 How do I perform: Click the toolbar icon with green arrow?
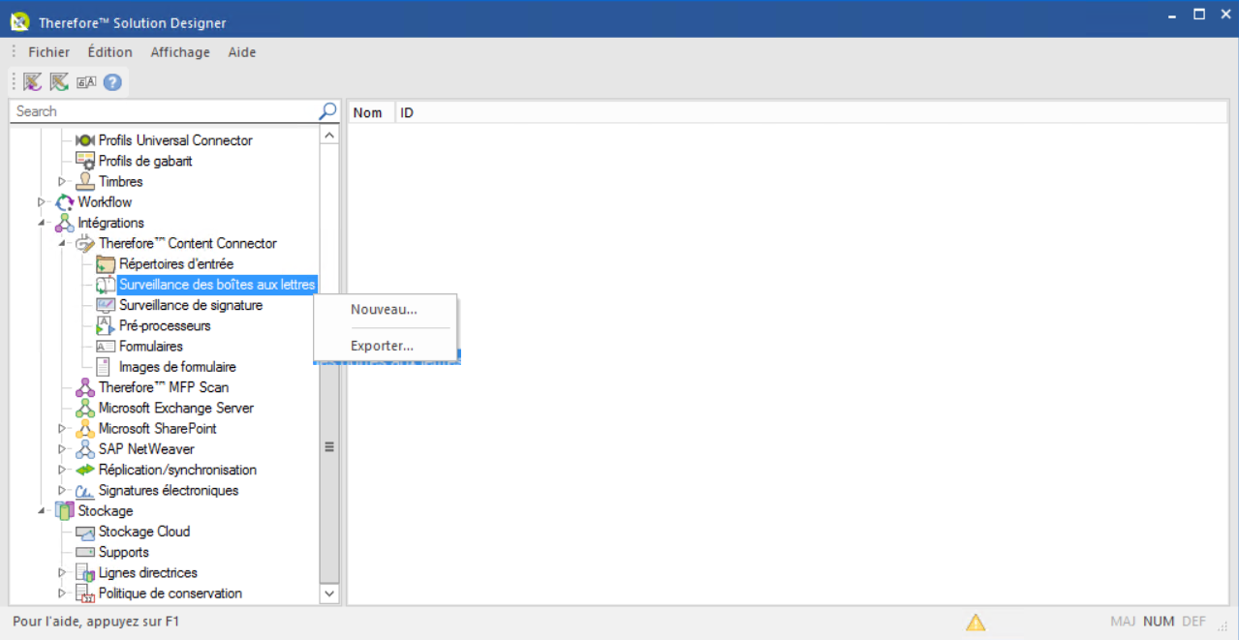coord(59,82)
